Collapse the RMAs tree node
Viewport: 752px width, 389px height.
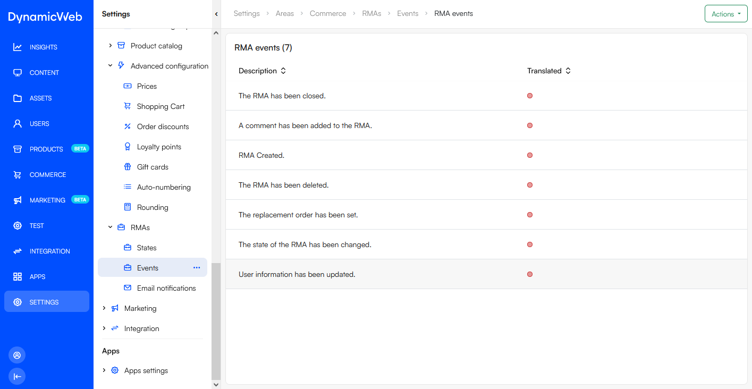tap(111, 227)
